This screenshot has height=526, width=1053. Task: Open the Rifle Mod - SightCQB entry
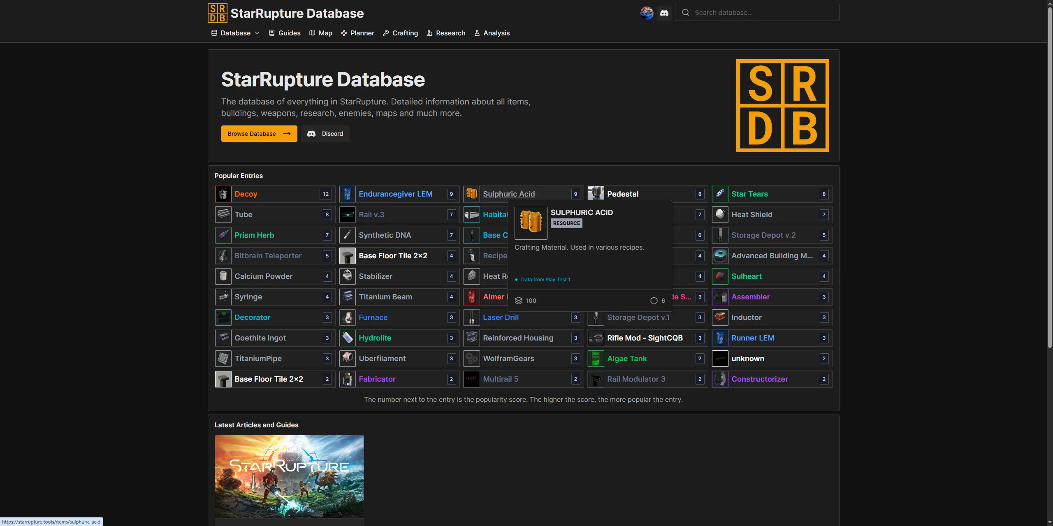pos(647,338)
